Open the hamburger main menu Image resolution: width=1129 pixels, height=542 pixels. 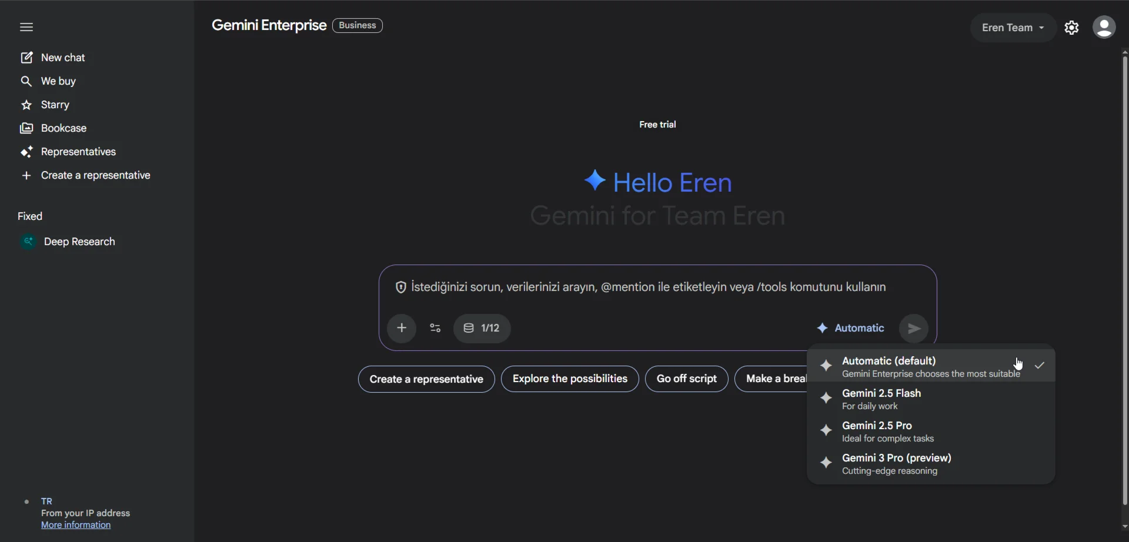(x=26, y=27)
